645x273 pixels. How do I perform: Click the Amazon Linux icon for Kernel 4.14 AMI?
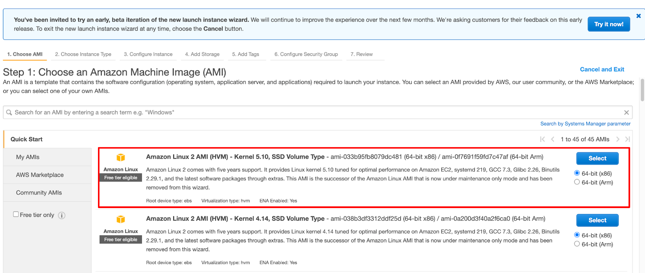(121, 219)
